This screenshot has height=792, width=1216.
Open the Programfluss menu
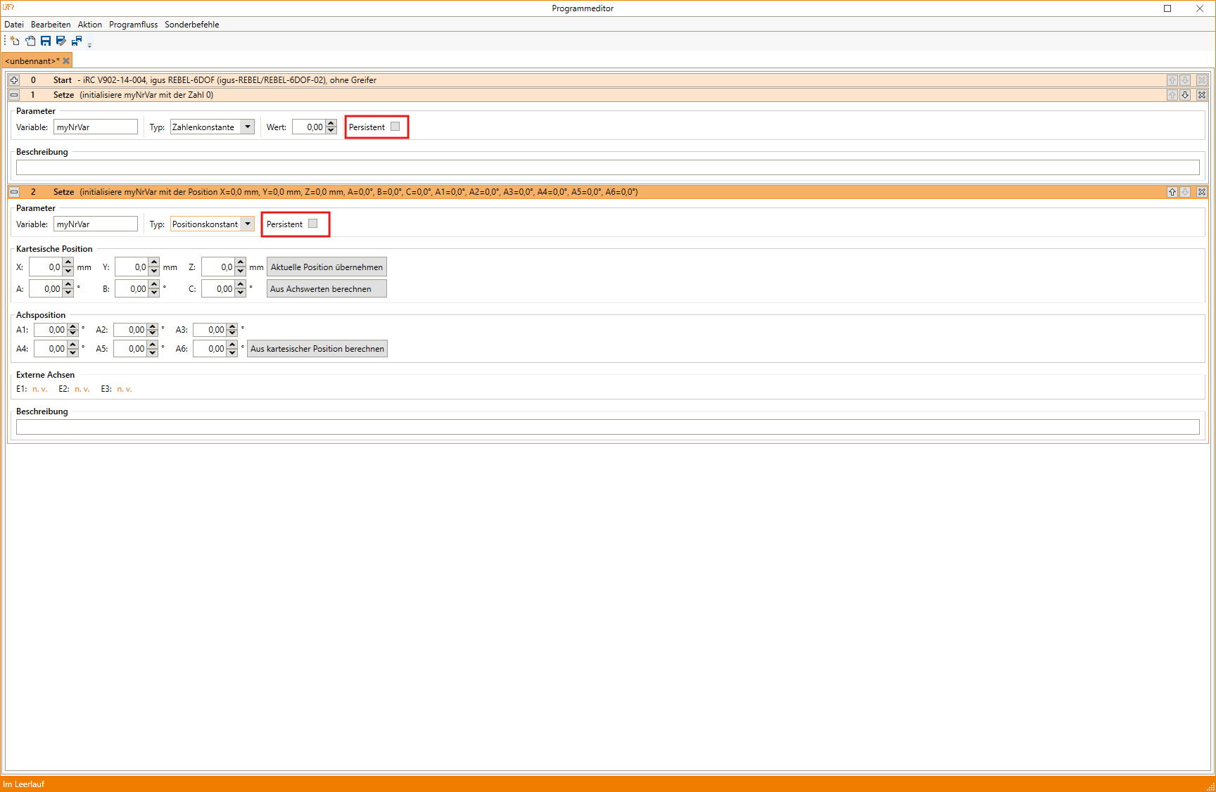coord(133,25)
